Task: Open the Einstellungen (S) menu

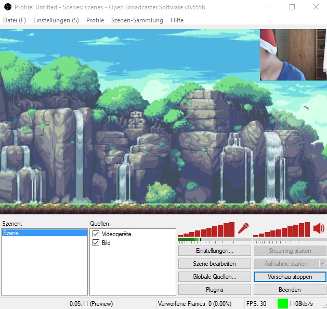Action: tap(56, 20)
